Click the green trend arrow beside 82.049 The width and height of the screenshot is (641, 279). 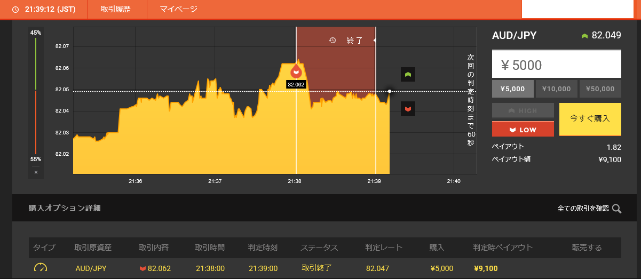pyautogui.click(x=584, y=36)
